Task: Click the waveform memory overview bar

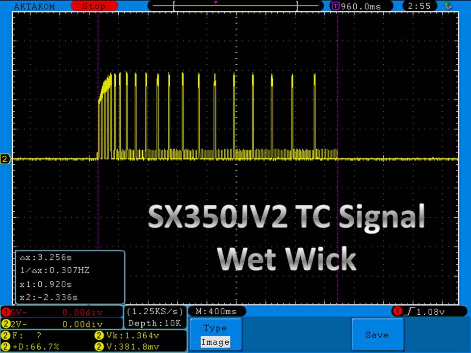Action: coord(235,6)
